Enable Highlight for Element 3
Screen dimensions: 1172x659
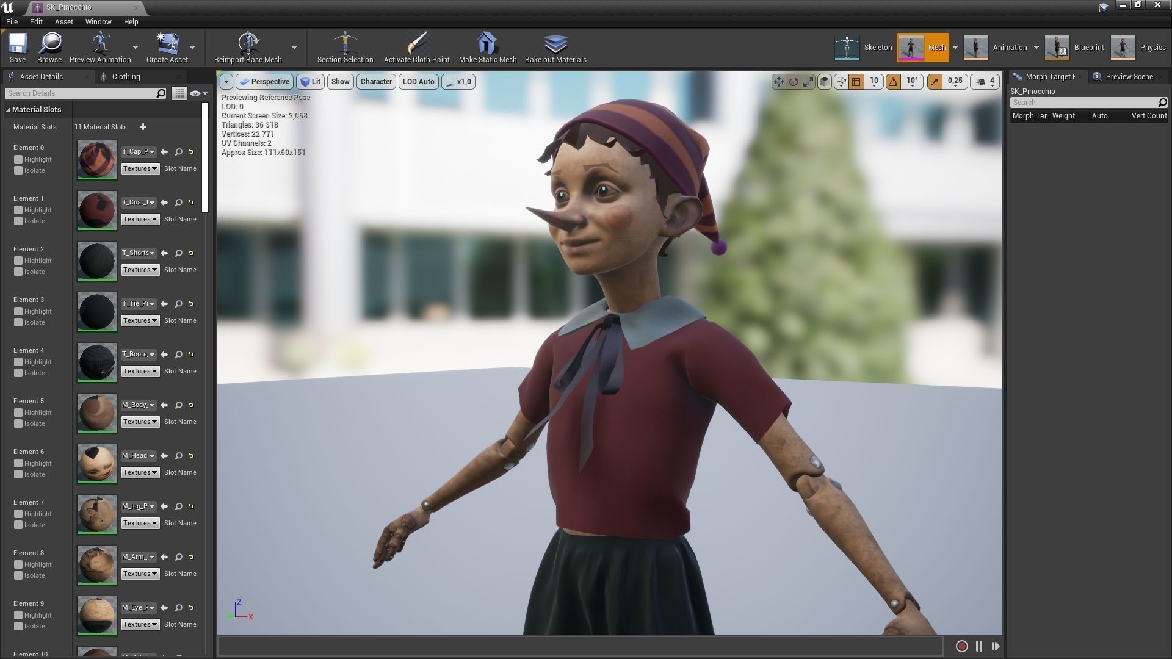(x=18, y=311)
